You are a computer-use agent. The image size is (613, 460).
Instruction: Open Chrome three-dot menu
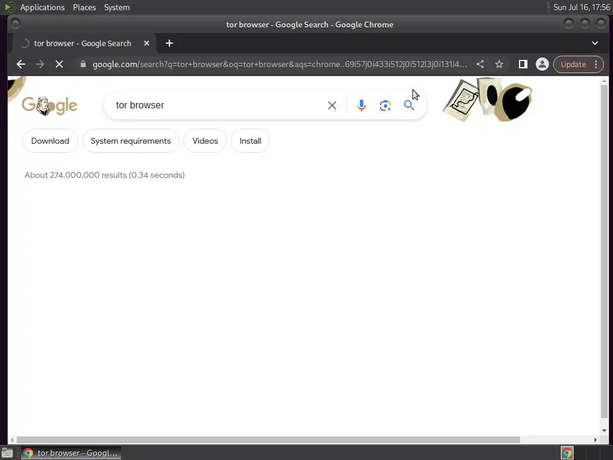(x=596, y=64)
